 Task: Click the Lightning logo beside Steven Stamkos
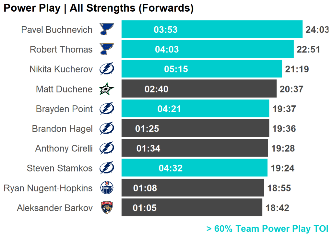(107, 168)
